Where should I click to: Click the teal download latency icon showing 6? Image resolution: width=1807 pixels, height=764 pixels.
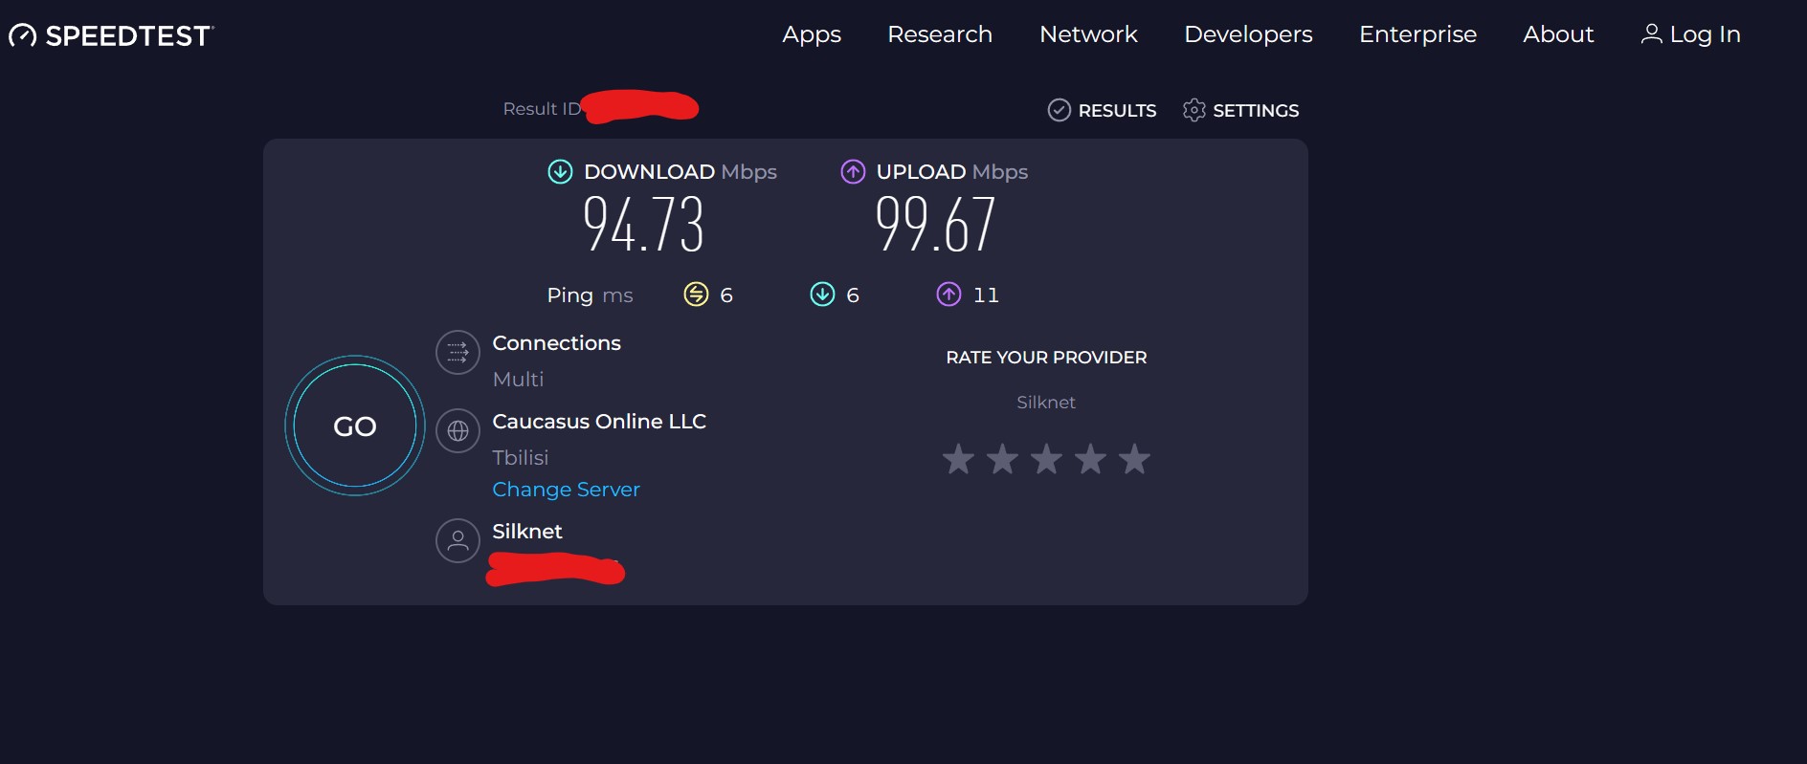point(822,295)
